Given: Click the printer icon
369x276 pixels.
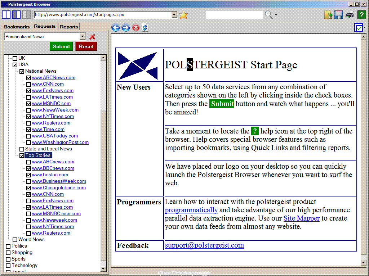Looking at the screenshot, I should pyautogui.click(x=350, y=15).
